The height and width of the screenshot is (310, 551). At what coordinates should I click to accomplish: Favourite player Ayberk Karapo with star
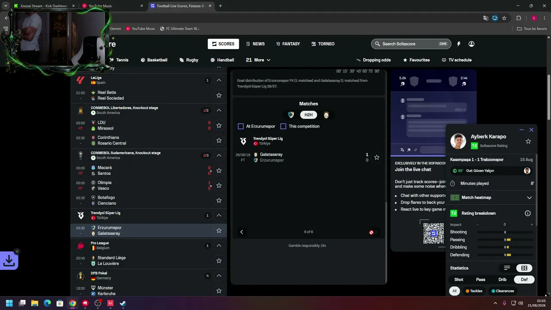[528, 141]
